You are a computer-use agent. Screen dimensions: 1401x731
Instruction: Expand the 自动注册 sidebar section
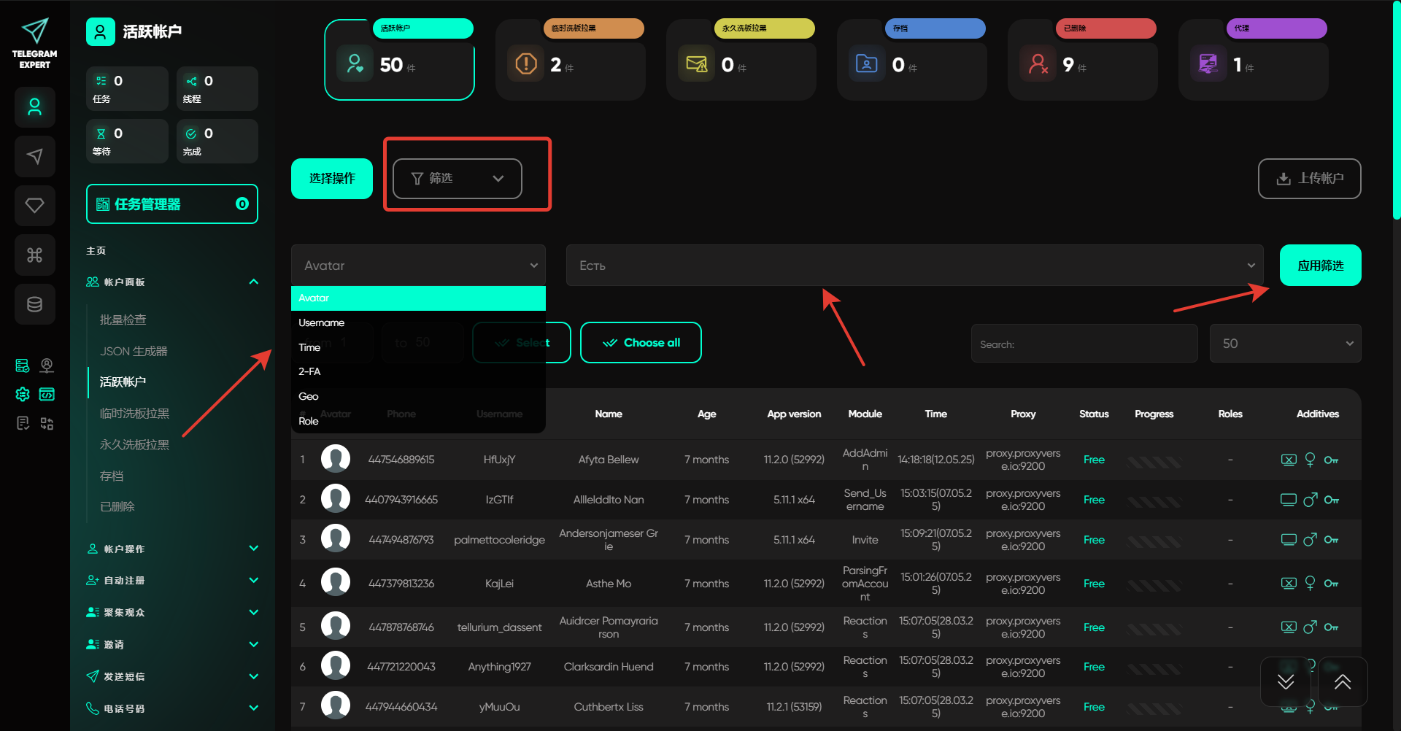click(253, 581)
